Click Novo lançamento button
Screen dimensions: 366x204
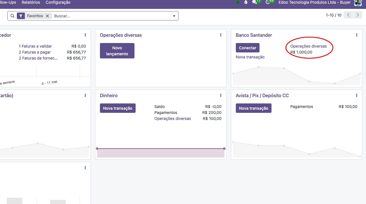pos(117,51)
